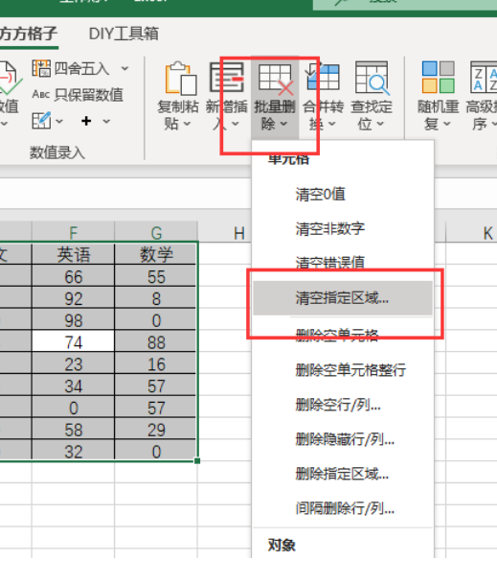The image size is (497, 561).
Task: Choose 删除空单元格 menu item
Action: pyautogui.click(x=343, y=335)
